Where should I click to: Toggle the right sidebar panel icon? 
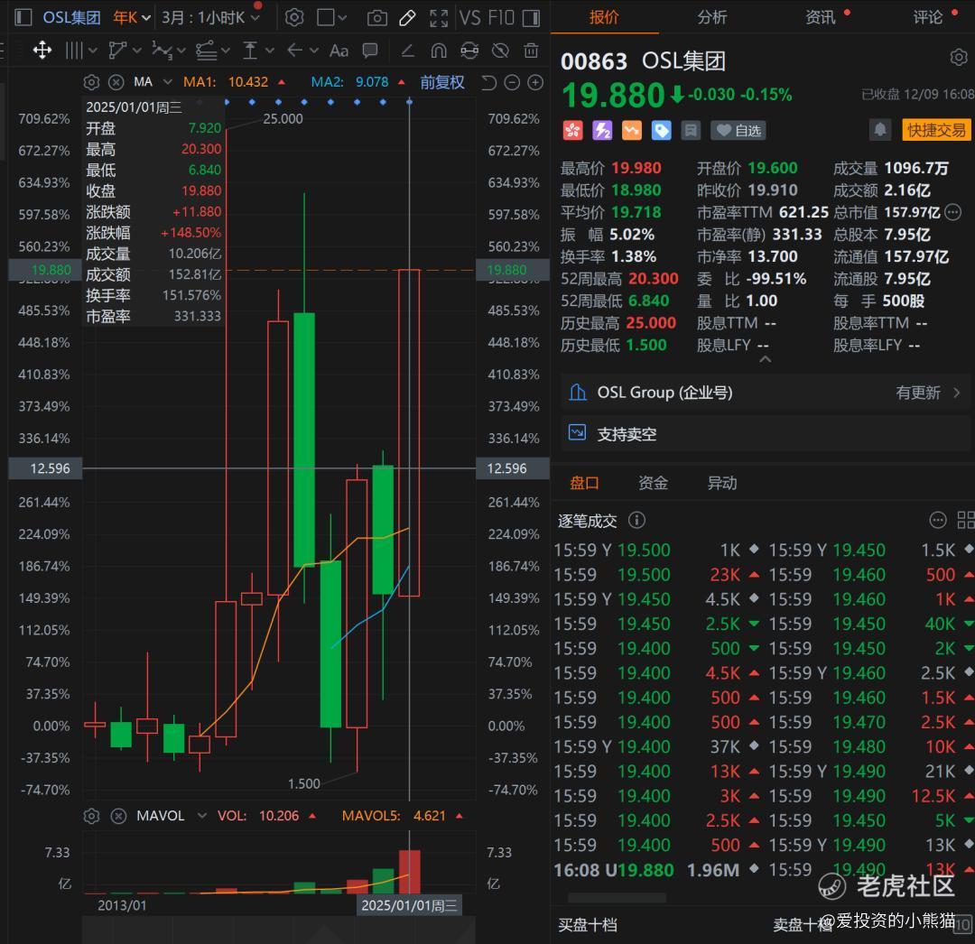point(531,18)
